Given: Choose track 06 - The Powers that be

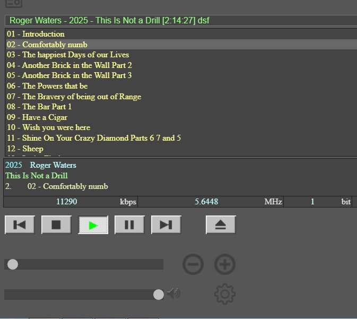Looking at the screenshot, I should click(x=47, y=86).
